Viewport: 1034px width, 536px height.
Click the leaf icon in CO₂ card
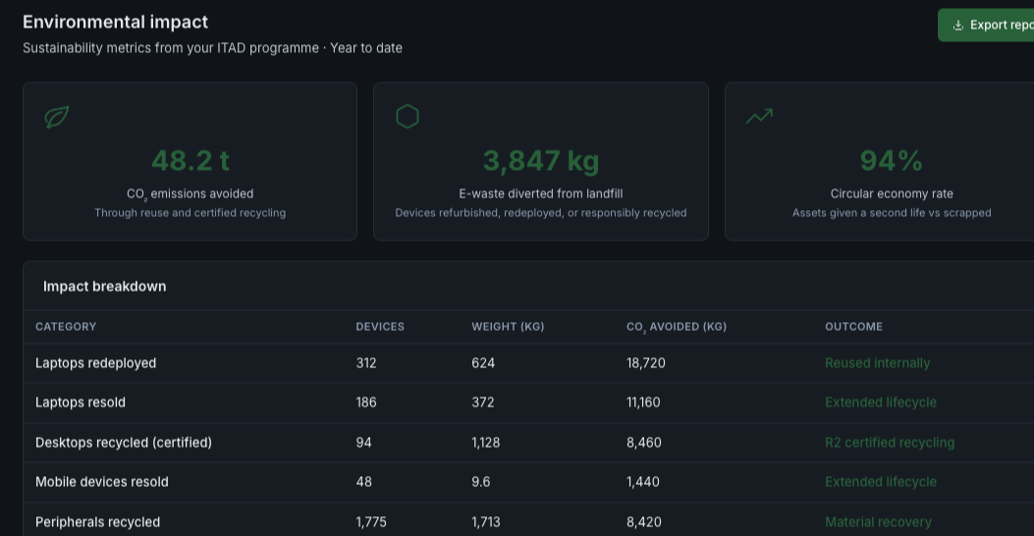tap(57, 118)
